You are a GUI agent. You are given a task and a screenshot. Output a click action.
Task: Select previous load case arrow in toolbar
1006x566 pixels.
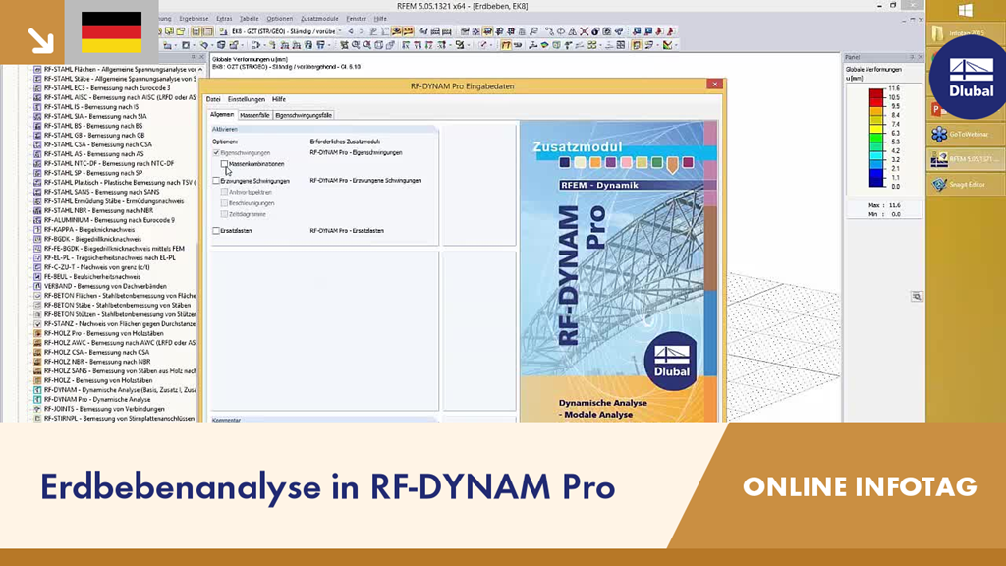coord(351,30)
